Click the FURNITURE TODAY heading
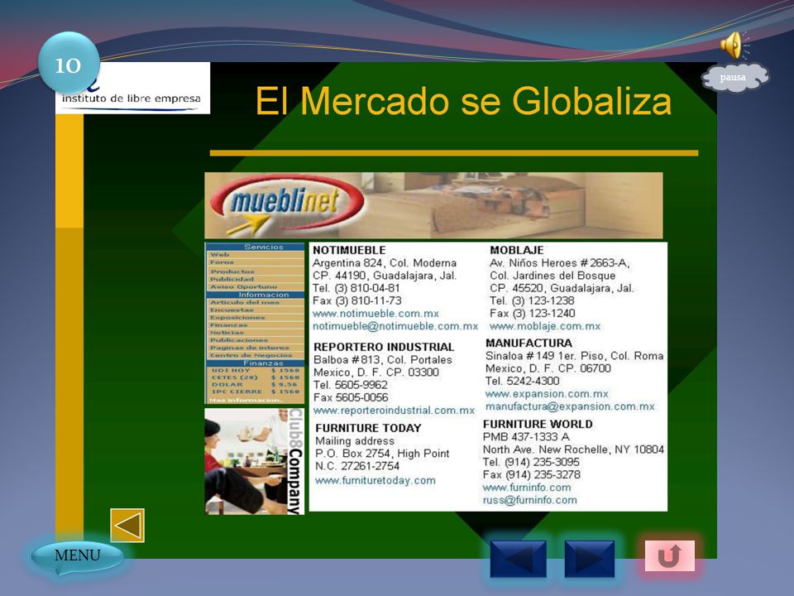 point(368,428)
